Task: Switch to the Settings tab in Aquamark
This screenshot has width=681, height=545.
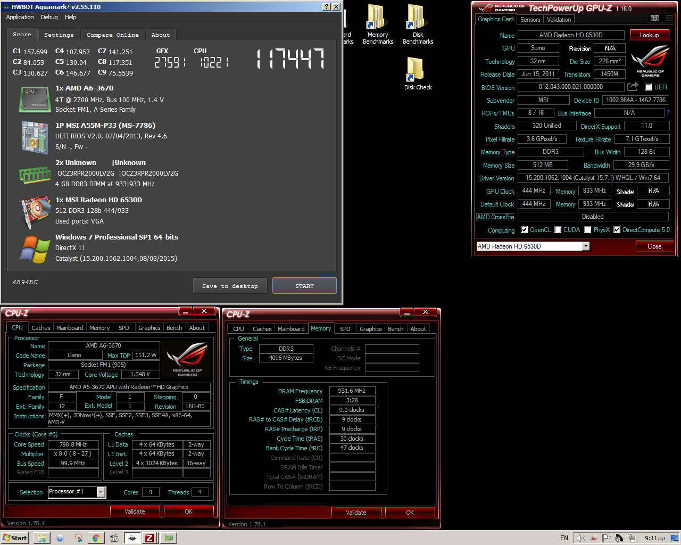Action: click(59, 35)
